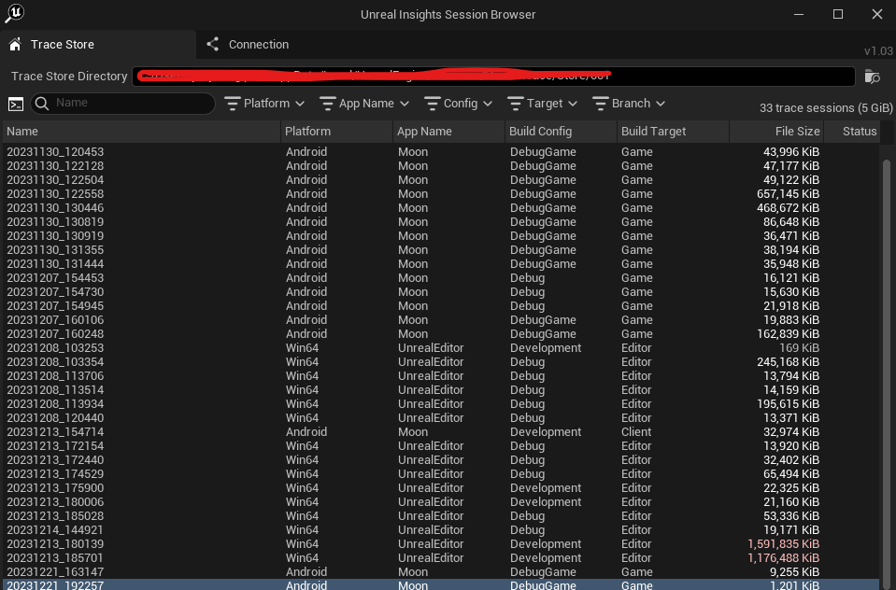896x590 pixels.
Task: Click the 33 trace sessions summary text
Action: pos(826,108)
